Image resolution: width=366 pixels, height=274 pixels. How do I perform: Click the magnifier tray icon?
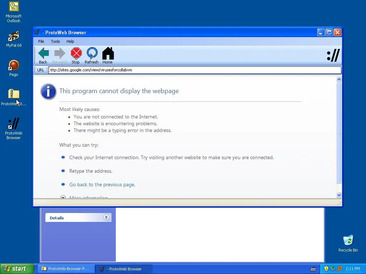[x=340, y=269]
